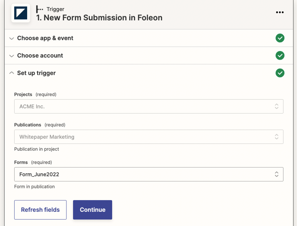Click up-down arrows in Projects field

pos(277,106)
